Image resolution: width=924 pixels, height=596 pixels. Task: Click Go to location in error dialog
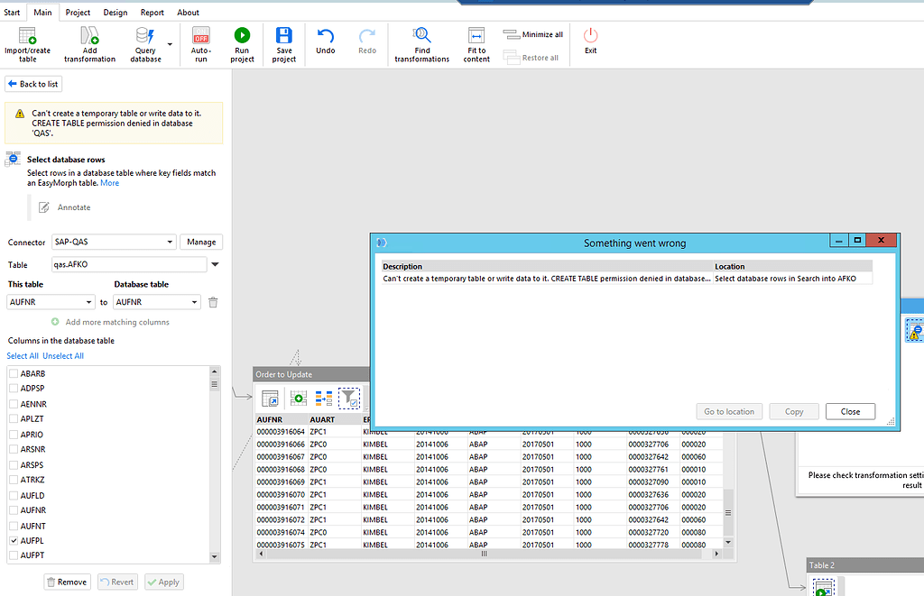point(729,412)
